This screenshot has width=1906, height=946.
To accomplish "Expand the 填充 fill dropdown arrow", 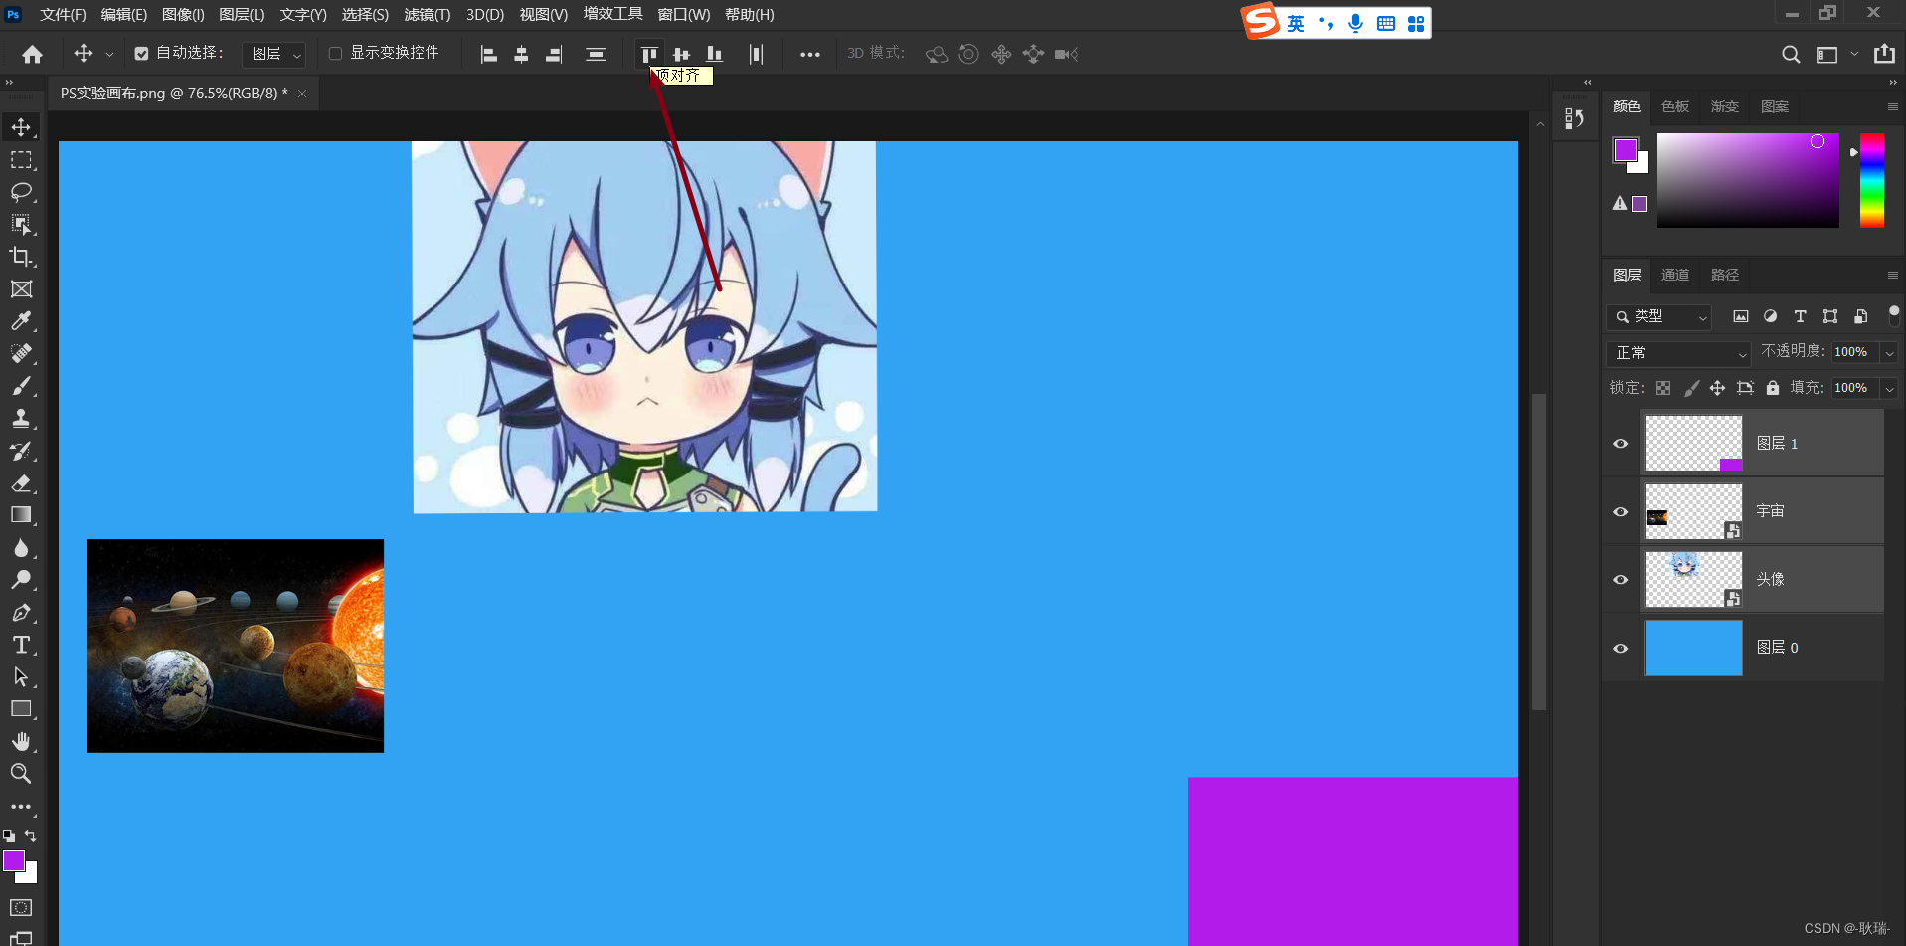I will point(1889,388).
